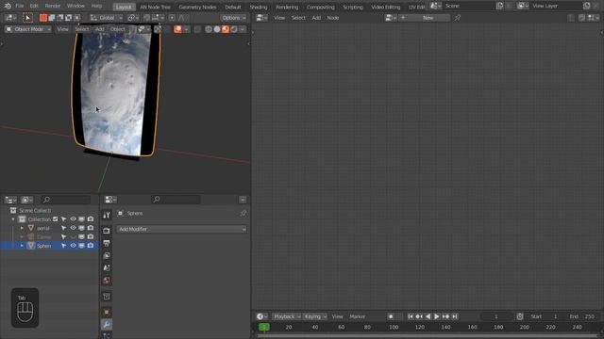This screenshot has width=604, height=339.
Task: Toggle Collection viewport visibility eye
Action: (x=73, y=219)
